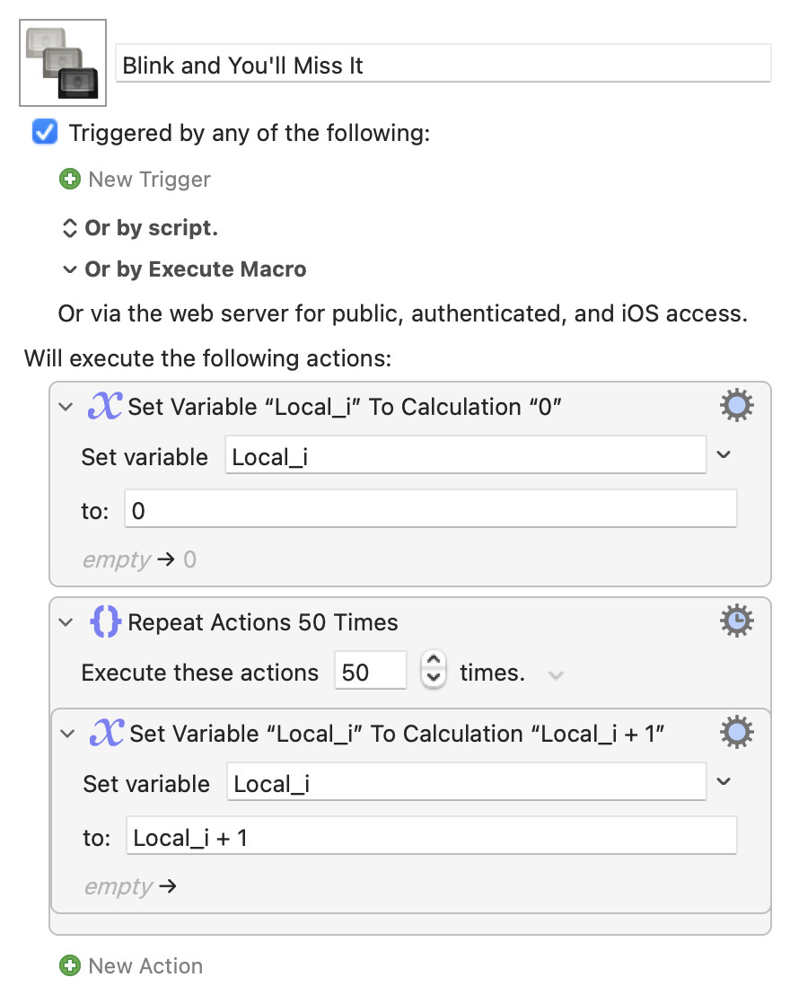This screenshot has width=790, height=995.
Task: Click the X icon of nested Set Variable action
Action: click(x=106, y=734)
